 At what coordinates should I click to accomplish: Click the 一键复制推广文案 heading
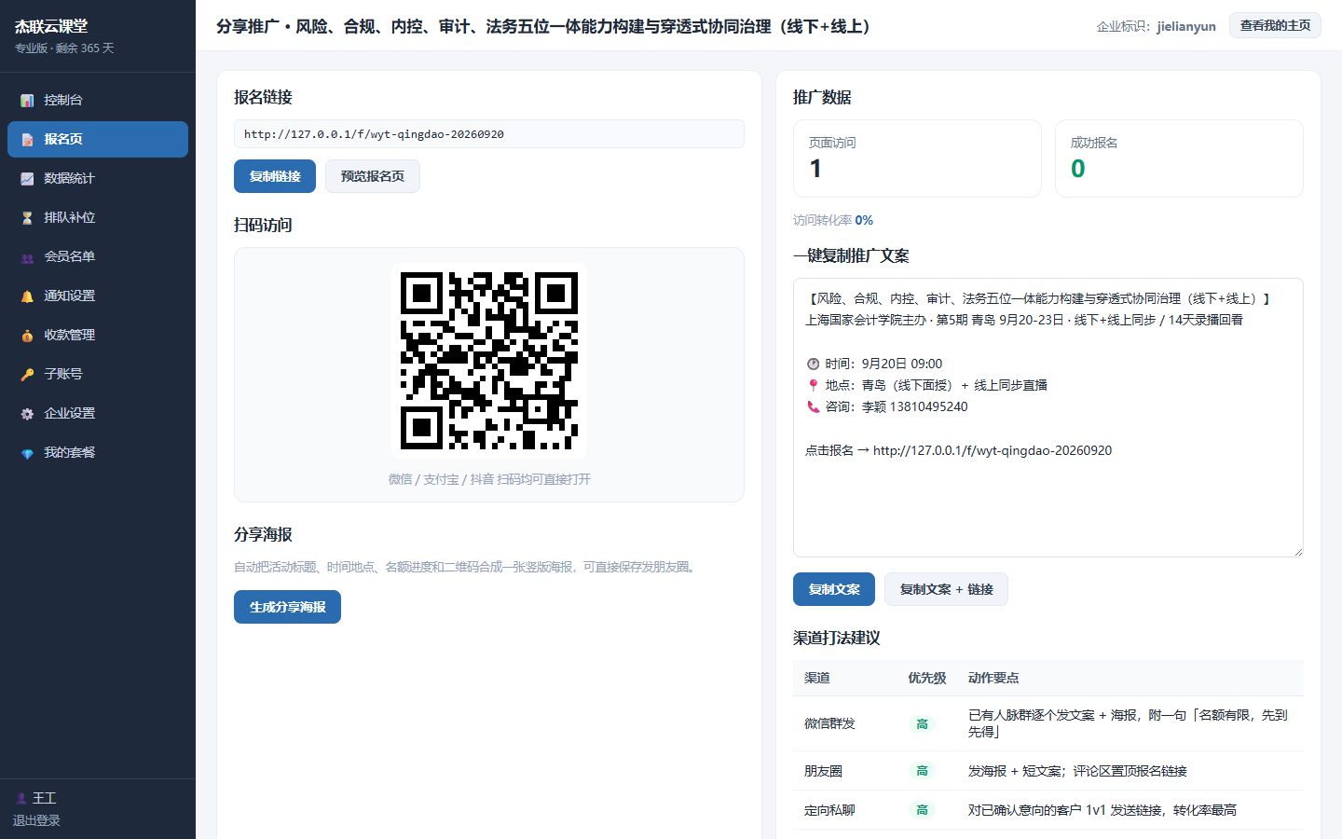point(851,255)
